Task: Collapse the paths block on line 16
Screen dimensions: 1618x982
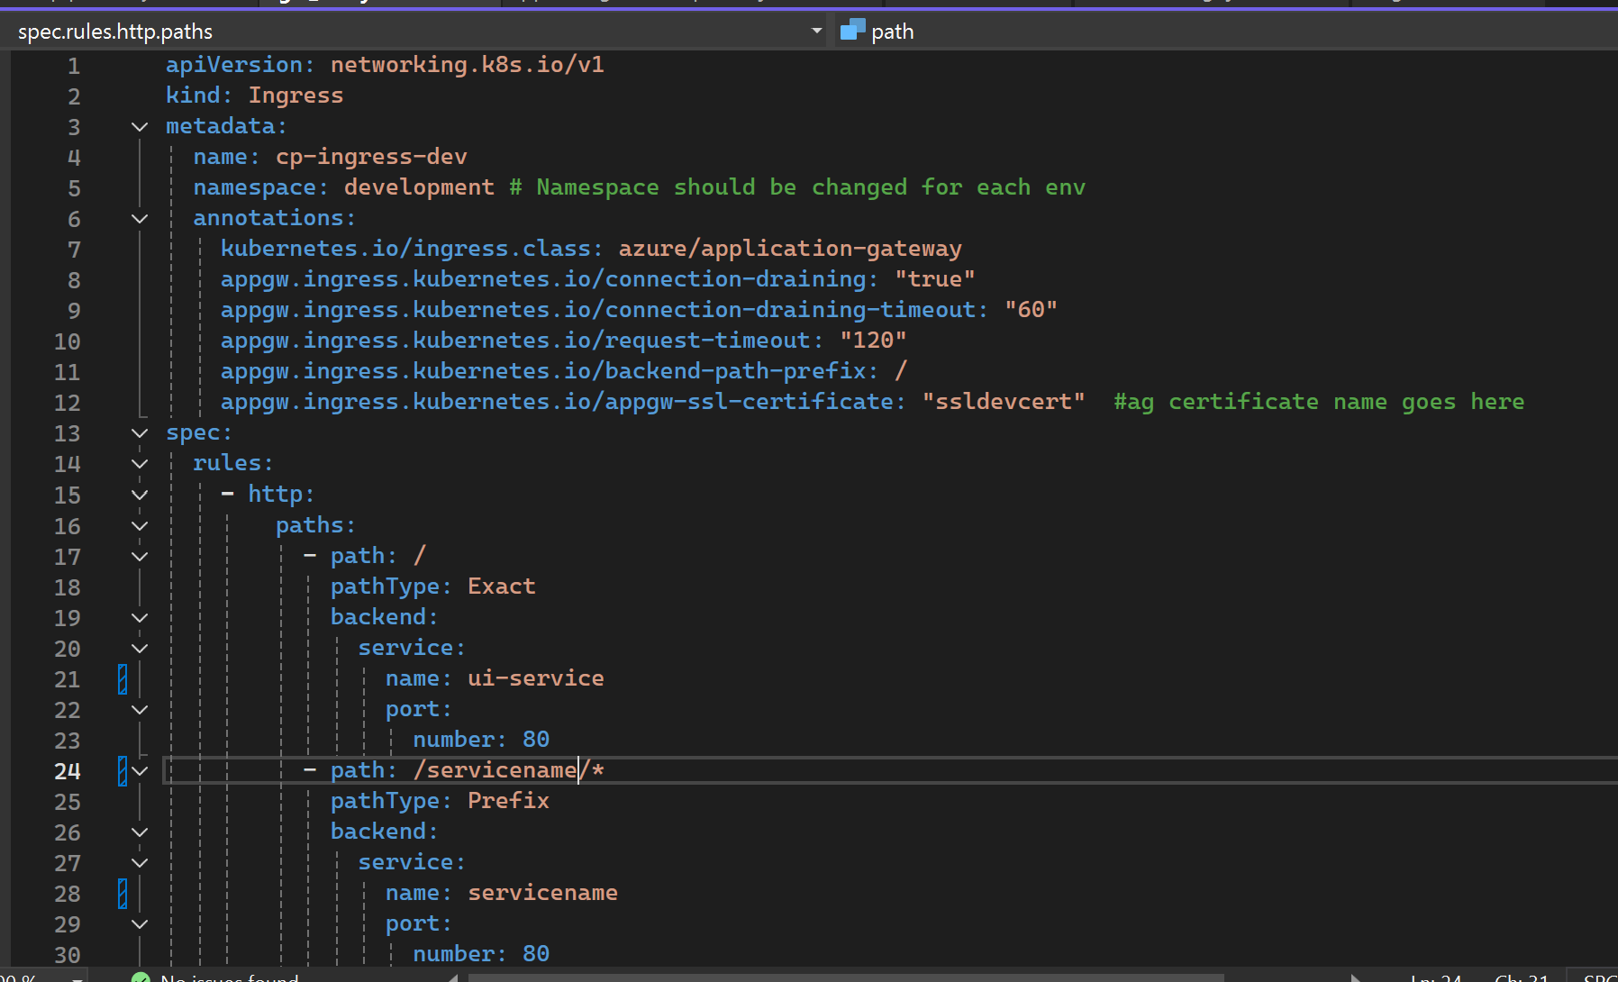Action: 140,525
